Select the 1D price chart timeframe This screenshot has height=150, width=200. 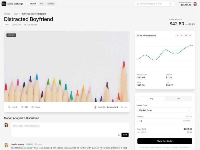[x=181, y=35]
